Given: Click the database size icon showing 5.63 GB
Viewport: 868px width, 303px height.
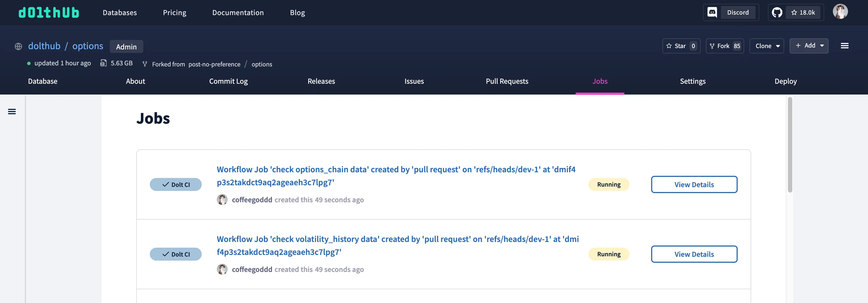Looking at the screenshot, I should click(104, 63).
